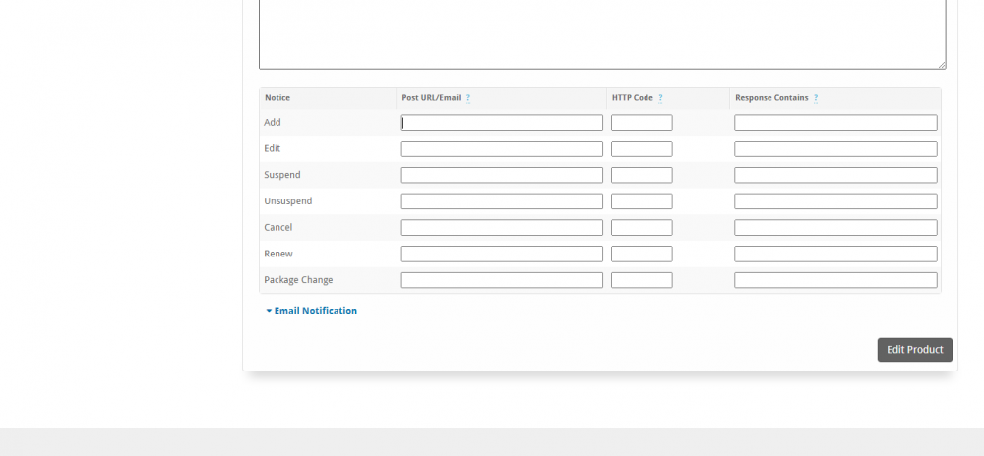Focus the Edit row Post URL/Email field

click(x=502, y=148)
